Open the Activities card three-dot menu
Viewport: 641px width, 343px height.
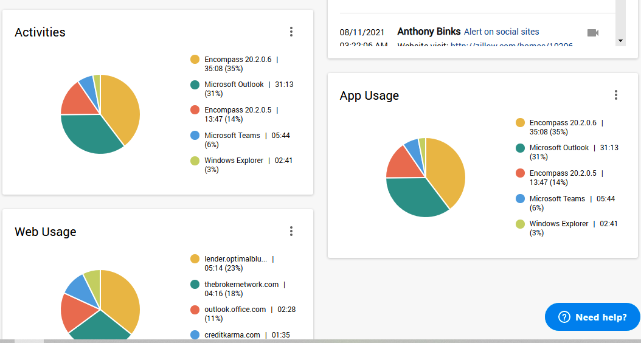click(x=291, y=32)
